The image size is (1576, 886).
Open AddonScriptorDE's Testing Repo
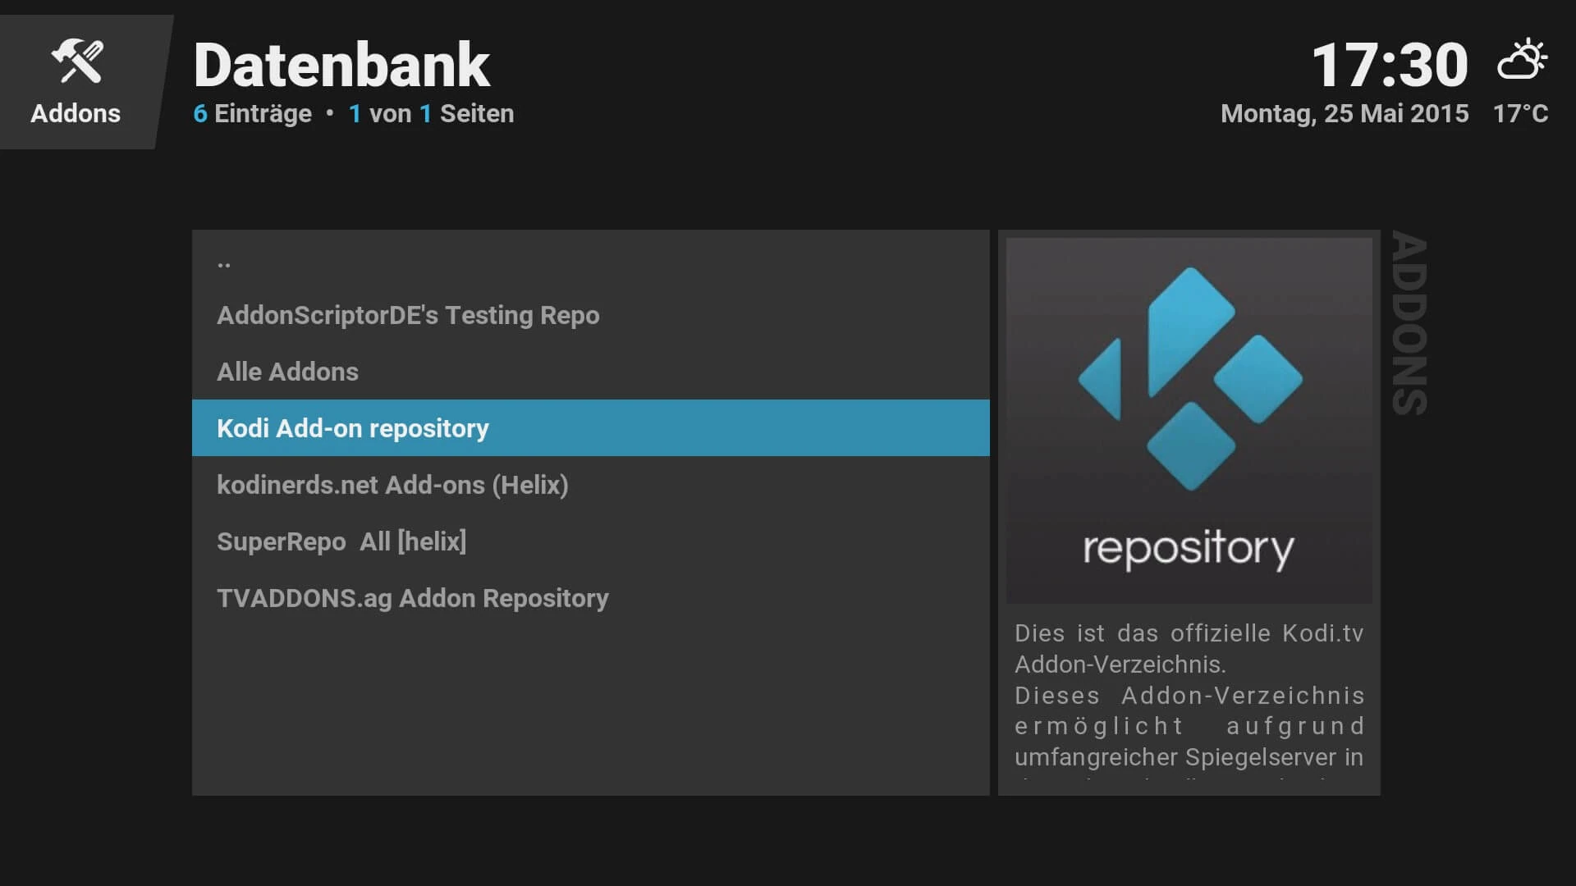591,315
